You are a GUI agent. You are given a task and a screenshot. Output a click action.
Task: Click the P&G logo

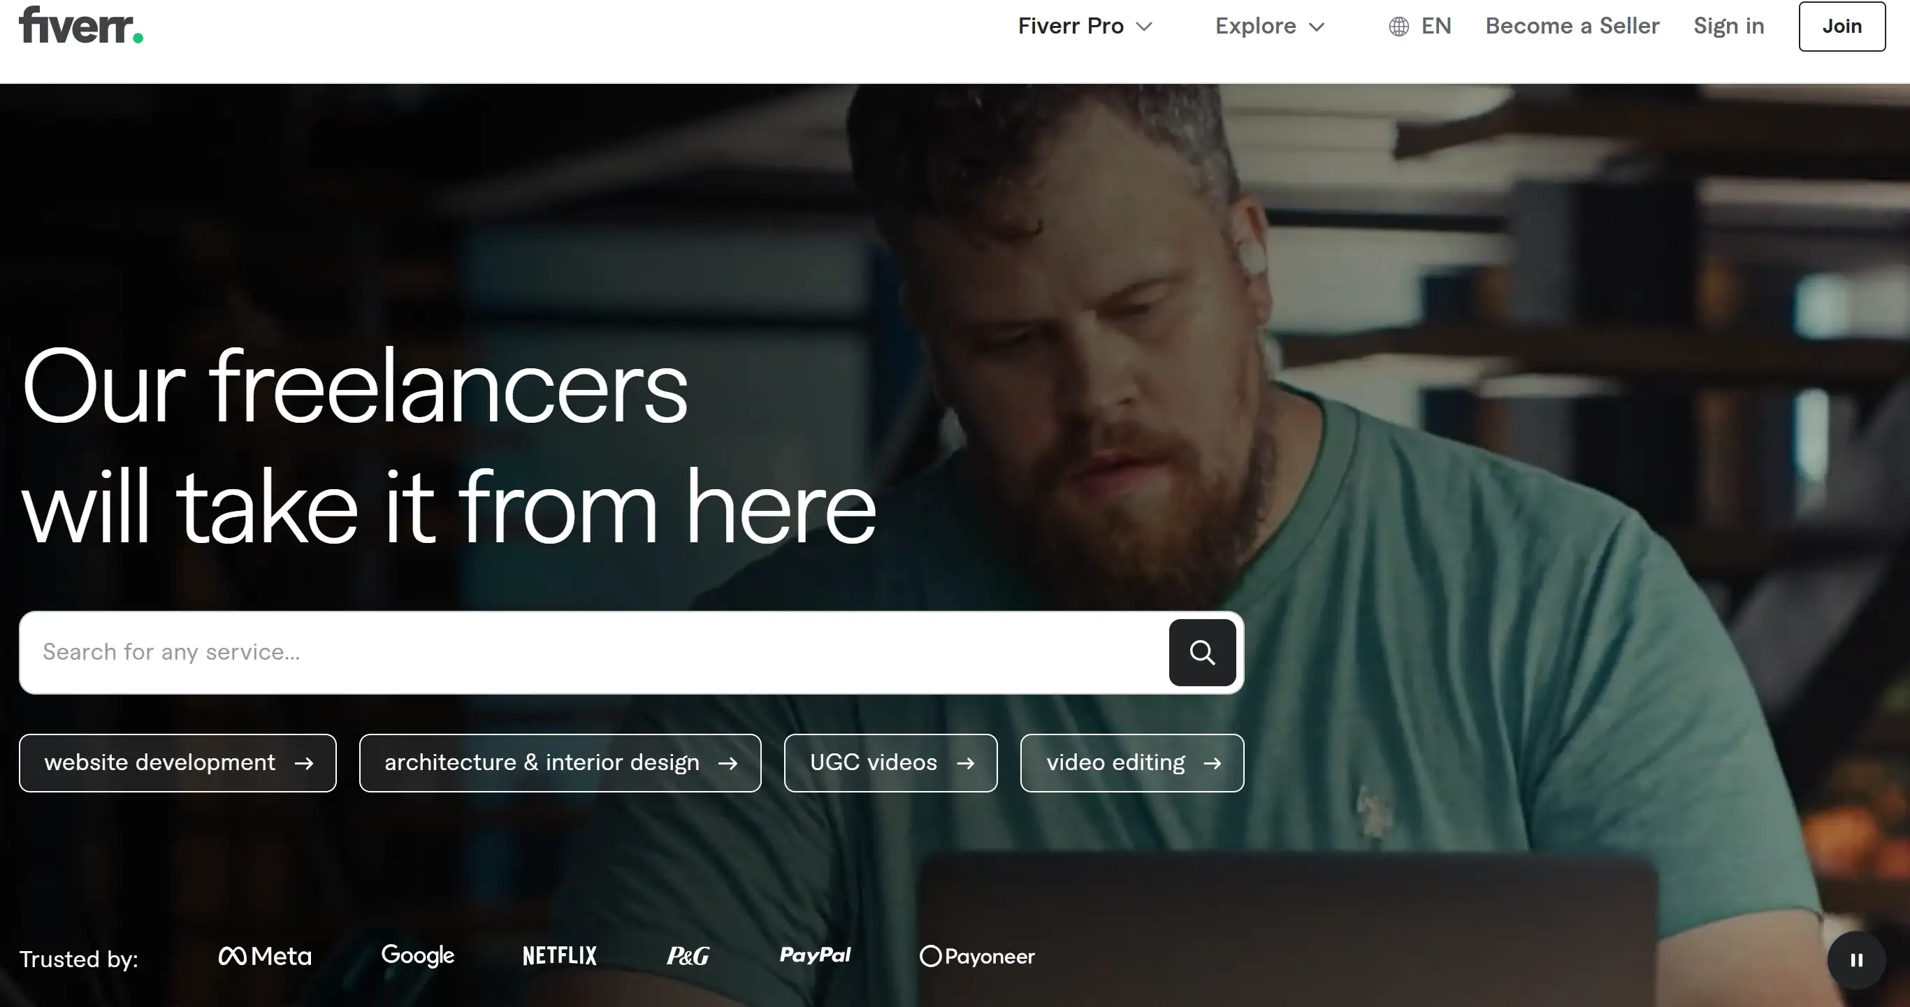coord(687,956)
